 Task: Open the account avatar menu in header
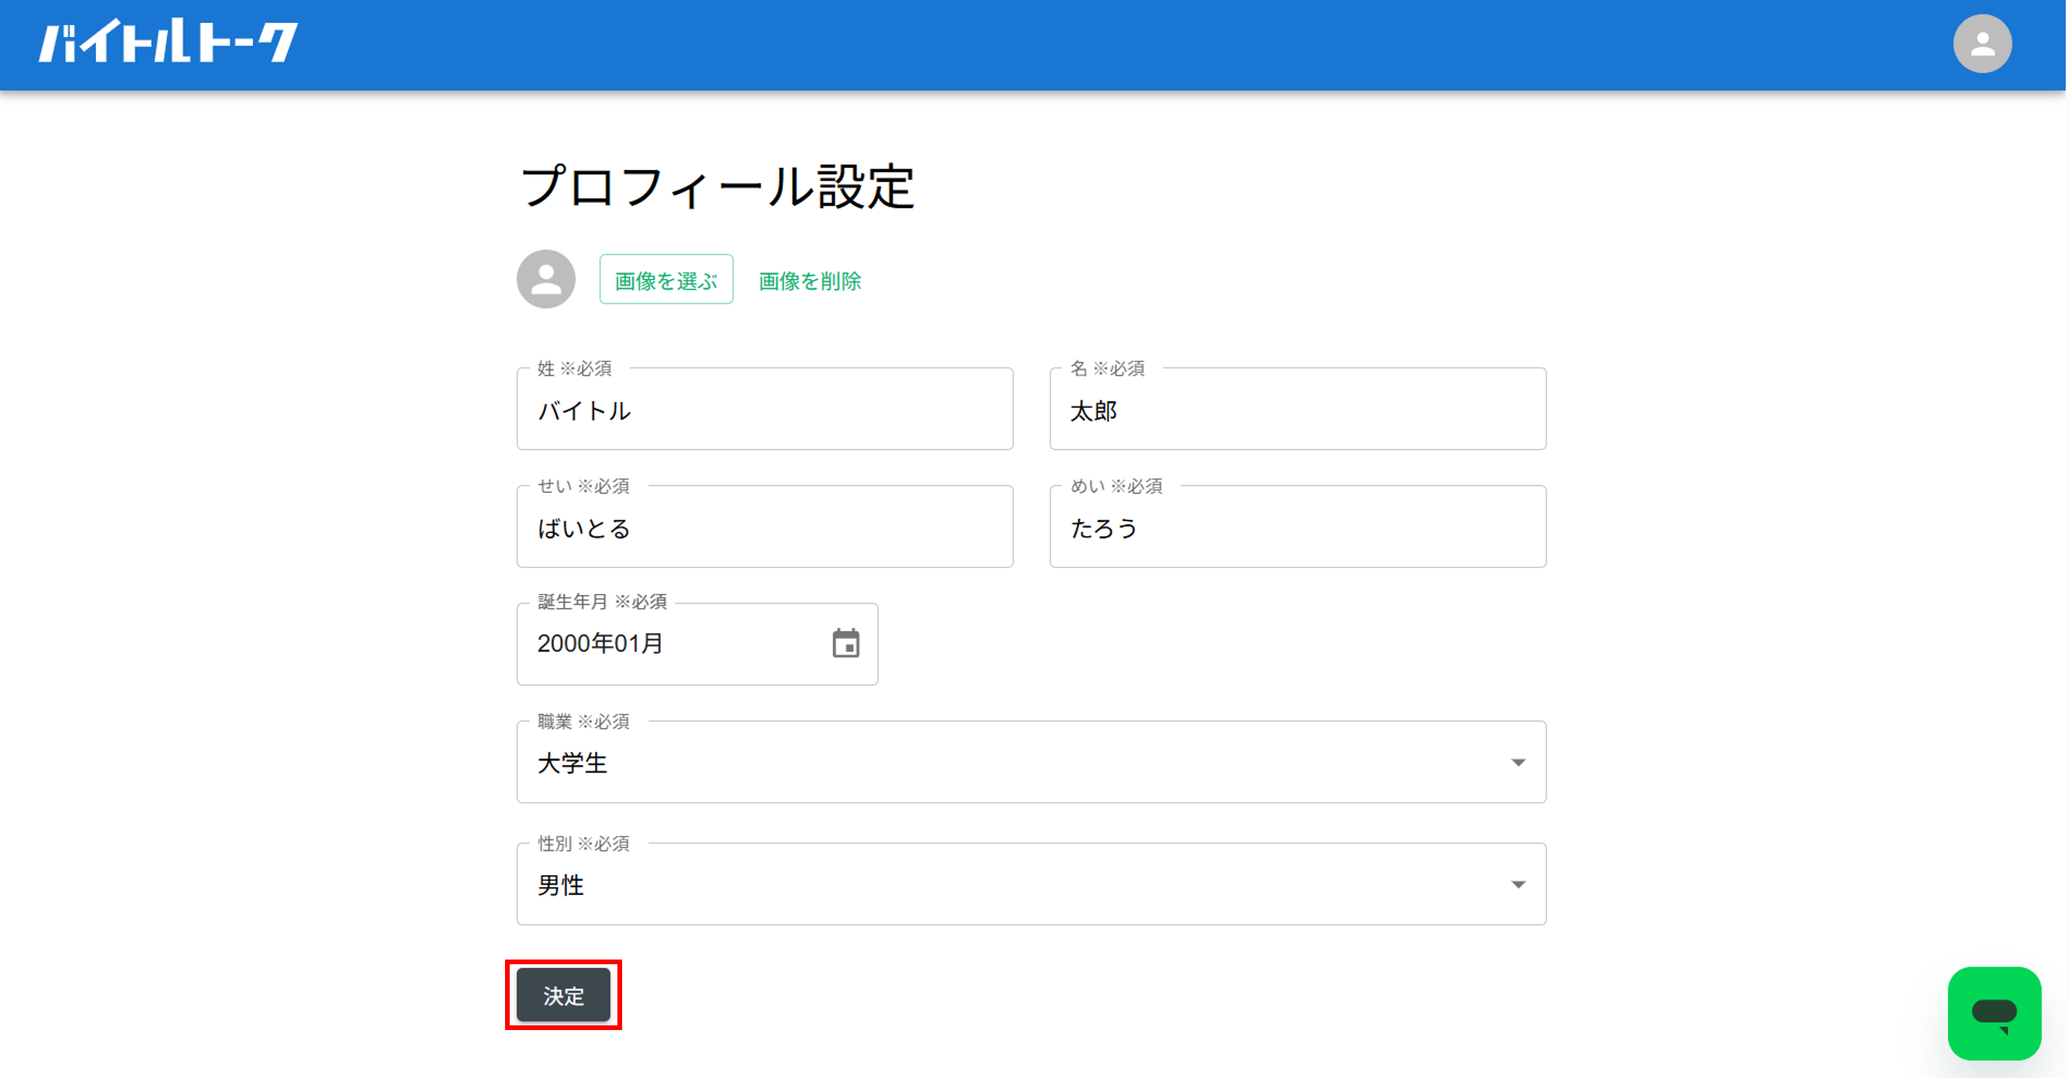(x=1982, y=43)
